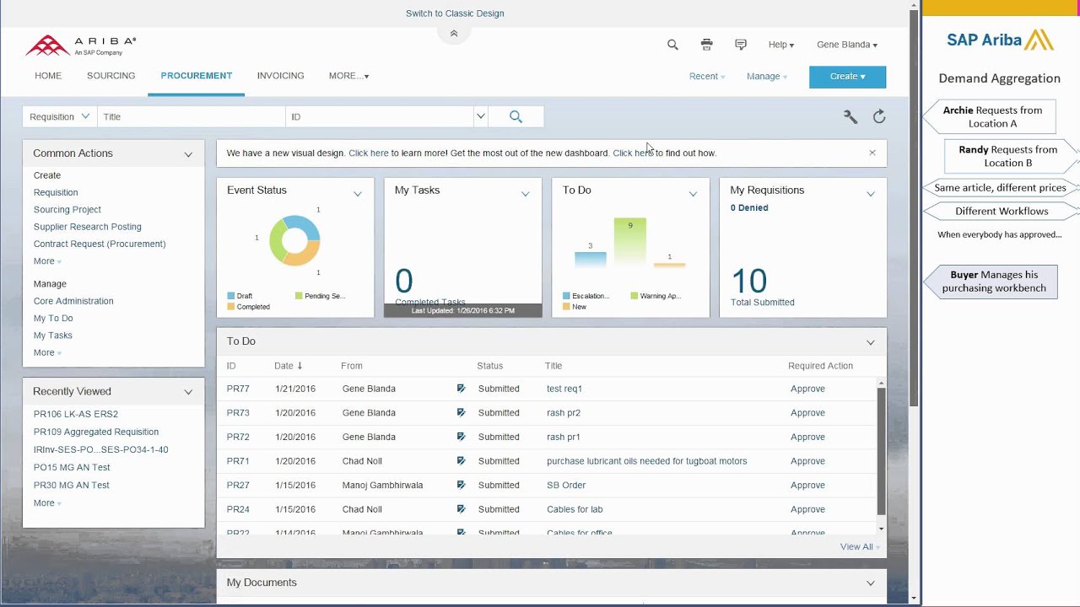
Task: Switch to the INVOICING tab
Action: (280, 76)
